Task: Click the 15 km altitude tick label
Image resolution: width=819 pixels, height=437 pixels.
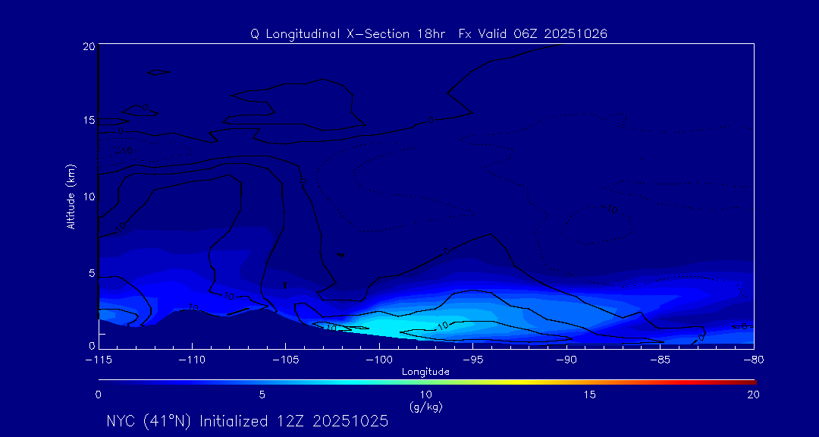Action: click(x=88, y=121)
